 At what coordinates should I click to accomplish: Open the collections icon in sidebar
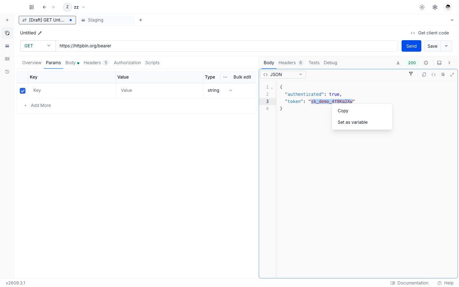[x=7, y=33]
